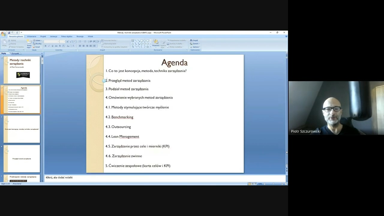This screenshot has height=216, width=384.
Task: Open the Wstawianie ribbon tab
Action: coord(31,37)
